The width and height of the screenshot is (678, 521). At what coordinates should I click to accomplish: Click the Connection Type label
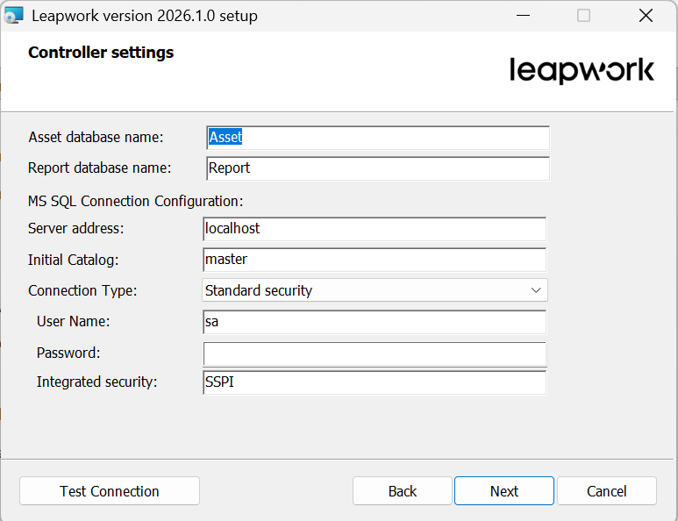coord(82,290)
